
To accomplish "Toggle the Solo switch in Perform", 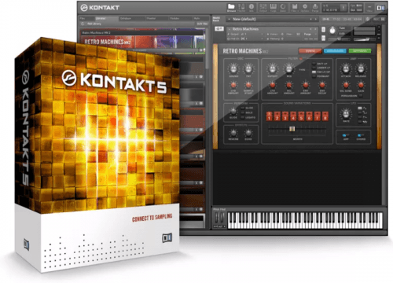I will 243,112.
